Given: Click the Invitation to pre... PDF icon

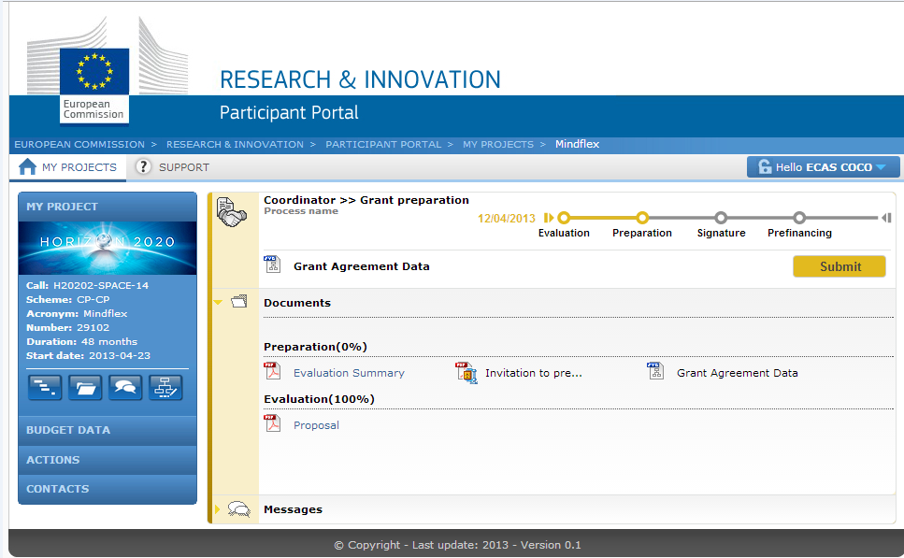Looking at the screenshot, I should (466, 372).
